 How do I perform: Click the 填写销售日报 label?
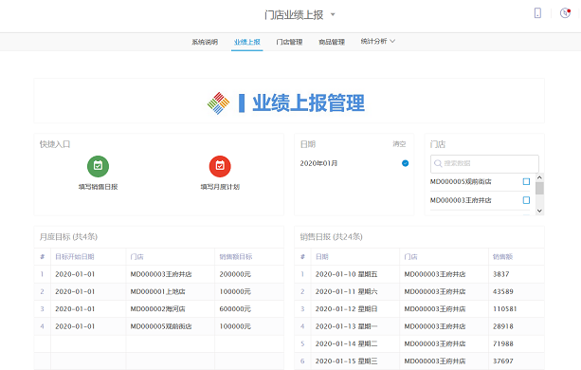click(98, 187)
